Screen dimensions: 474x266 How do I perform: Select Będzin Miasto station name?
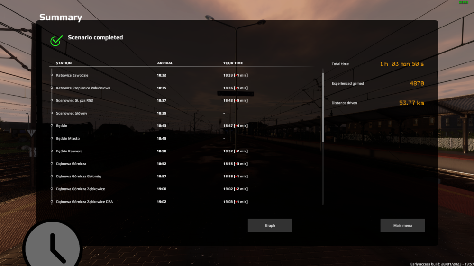(68, 139)
